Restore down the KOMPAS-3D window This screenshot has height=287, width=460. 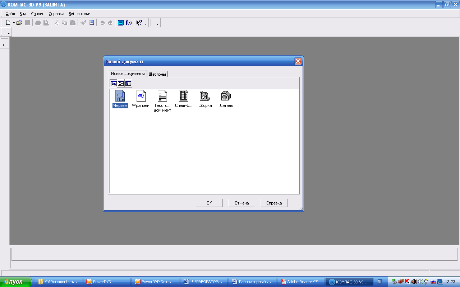447,5
